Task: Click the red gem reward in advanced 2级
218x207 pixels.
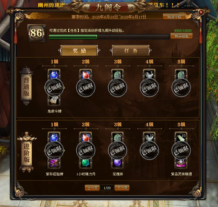Action: tap(86, 138)
